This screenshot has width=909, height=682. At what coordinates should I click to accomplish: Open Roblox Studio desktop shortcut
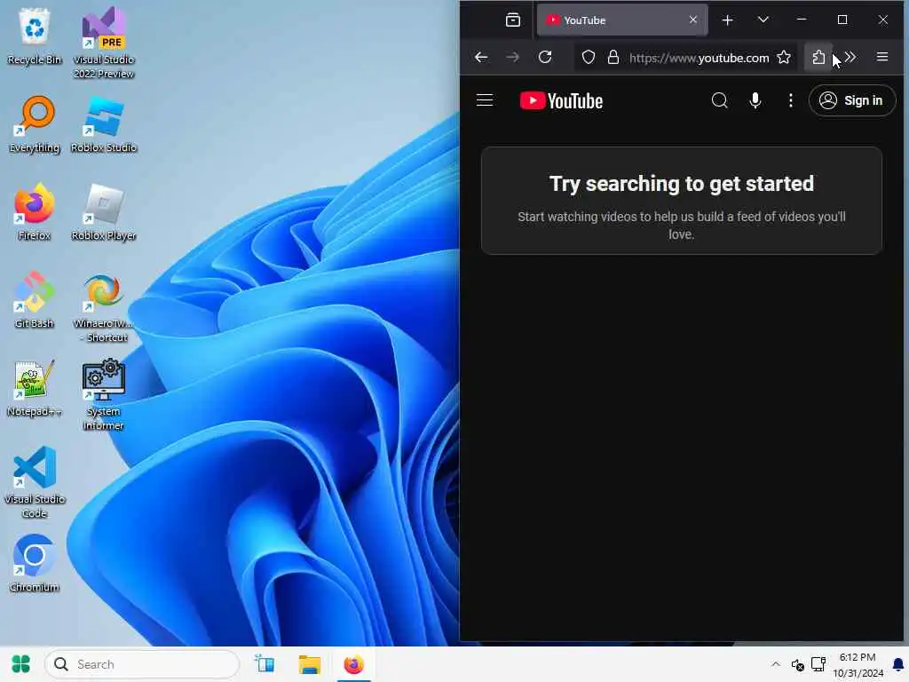(104, 124)
